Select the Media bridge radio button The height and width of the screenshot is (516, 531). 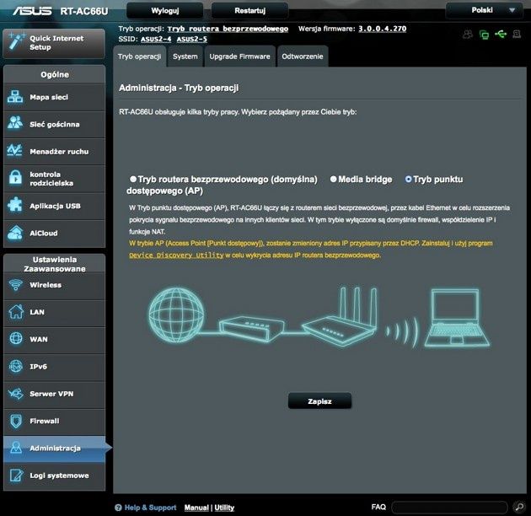click(334, 179)
